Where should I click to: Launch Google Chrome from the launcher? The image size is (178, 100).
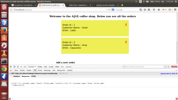[x=4, y=69]
